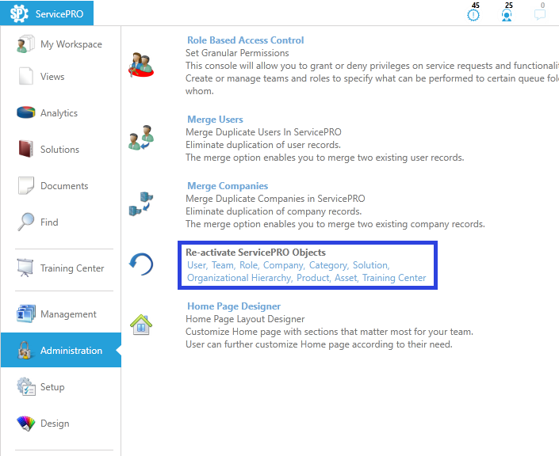Screen dimensions: 559x456
Task: Open Documents from the sidebar
Action: 64,186
